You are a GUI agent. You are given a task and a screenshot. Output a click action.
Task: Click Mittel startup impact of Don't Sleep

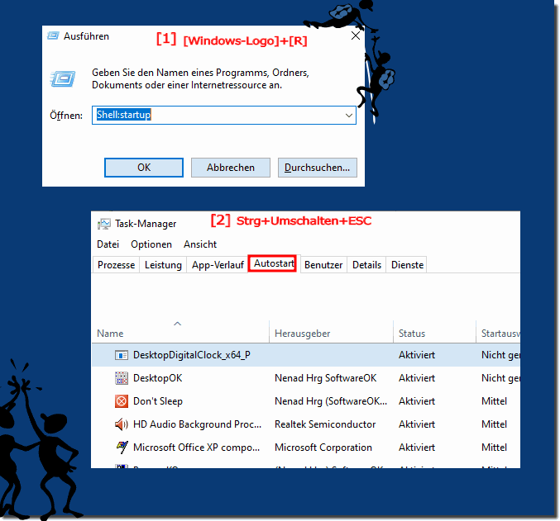click(495, 401)
